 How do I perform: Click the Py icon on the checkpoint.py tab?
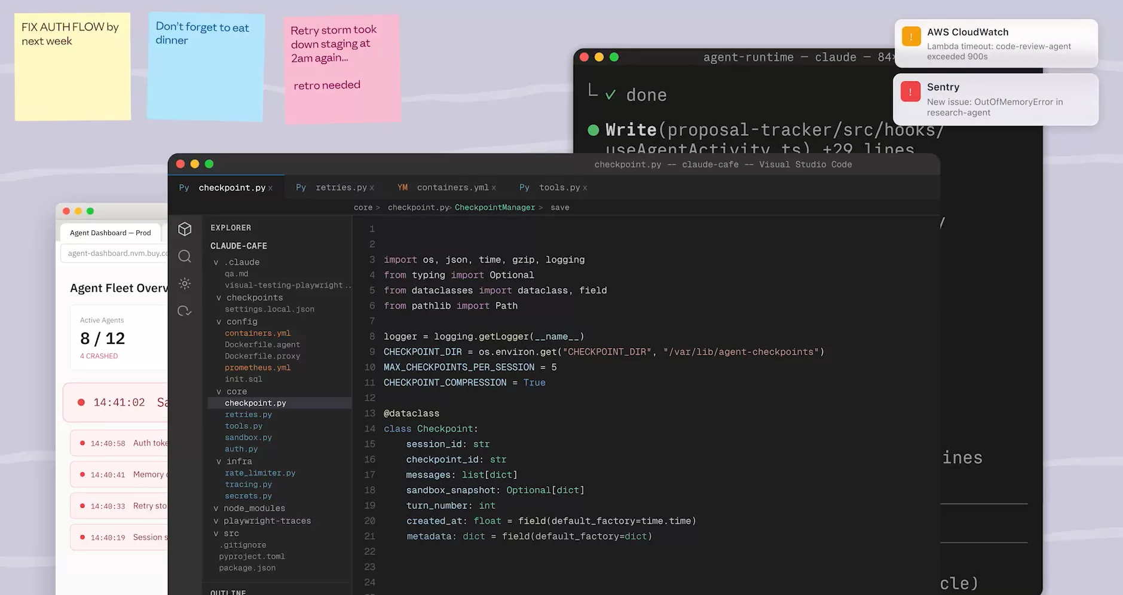(183, 187)
